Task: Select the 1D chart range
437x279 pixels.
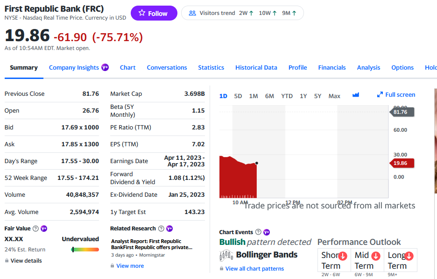Action: pyautogui.click(x=223, y=96)
